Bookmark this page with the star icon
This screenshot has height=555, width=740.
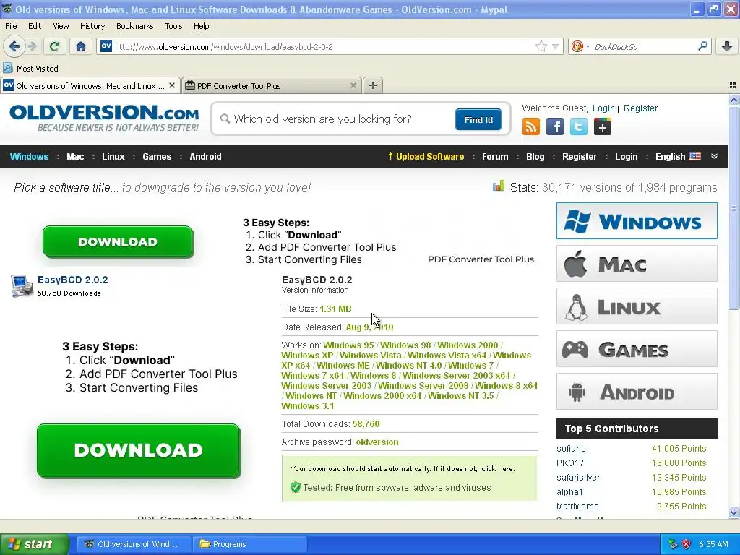(x=541, y=46)
